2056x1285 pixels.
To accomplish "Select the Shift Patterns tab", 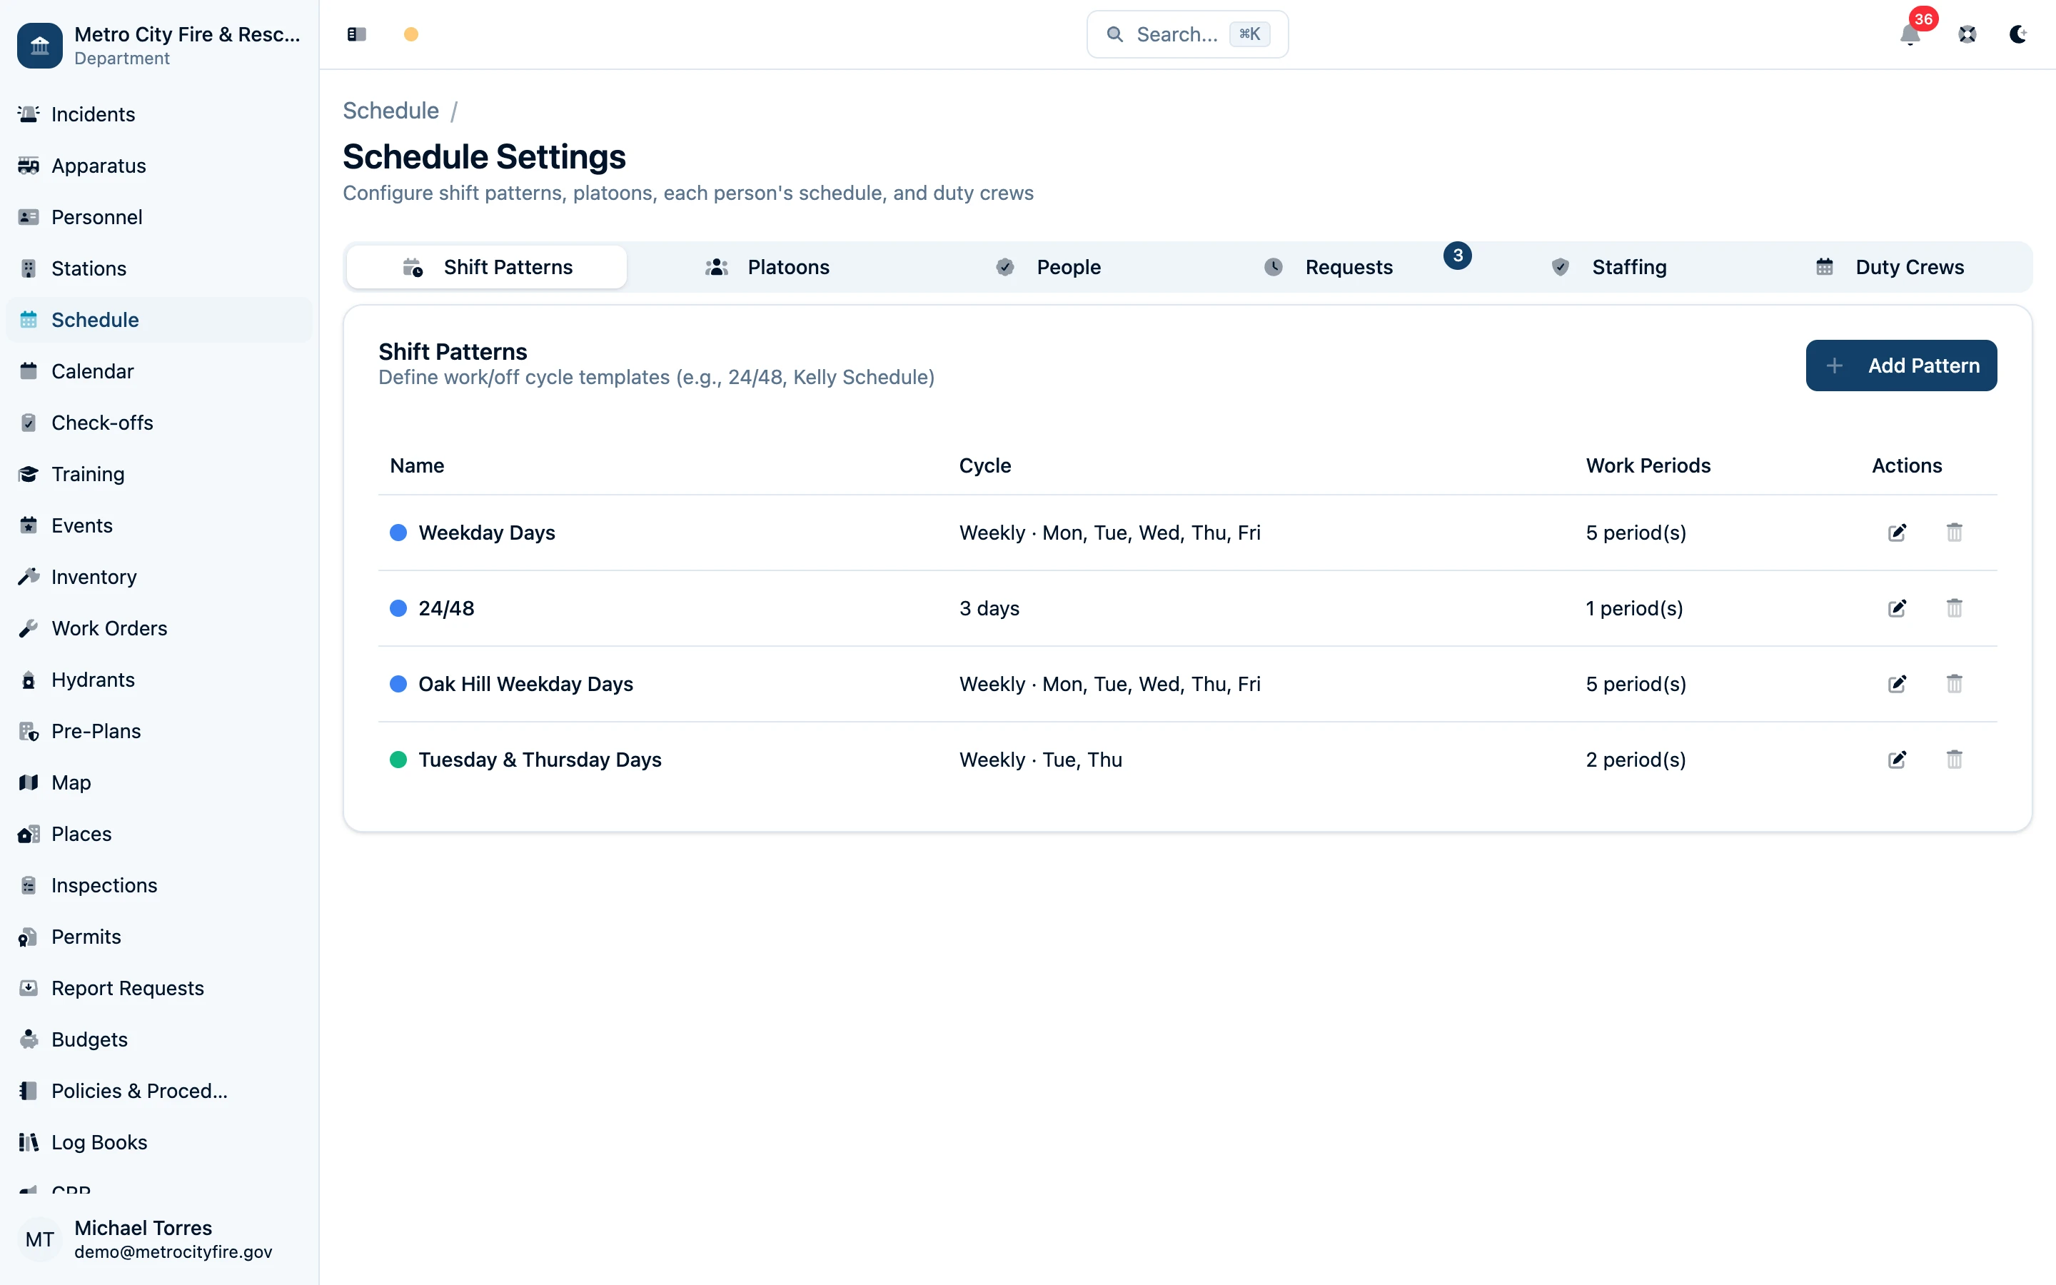I will point(487,267).
